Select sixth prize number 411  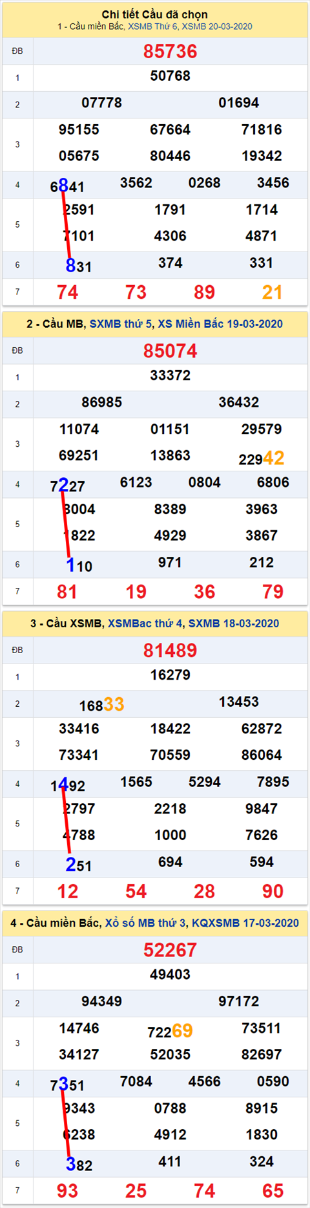170,1161
